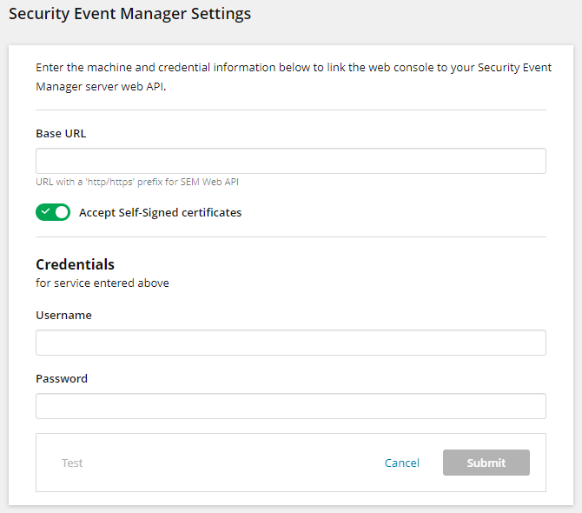Click into the Password field
Image resolution: width=582 pixels, height=513 pixels.
[x=290, y=406]
